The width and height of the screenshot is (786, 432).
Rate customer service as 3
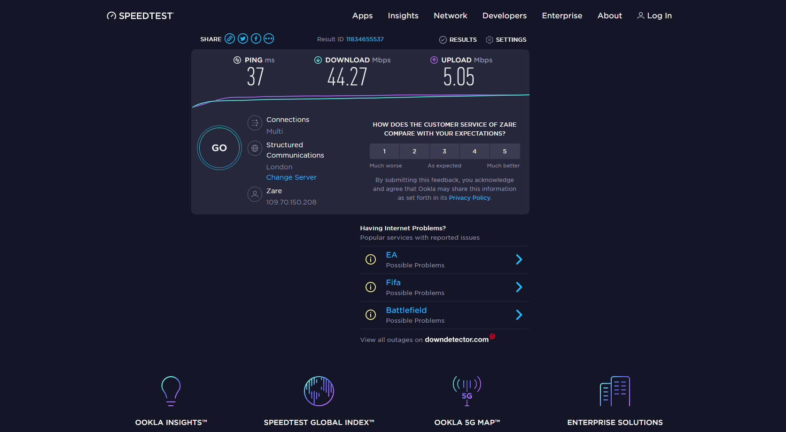coord(444,152)
